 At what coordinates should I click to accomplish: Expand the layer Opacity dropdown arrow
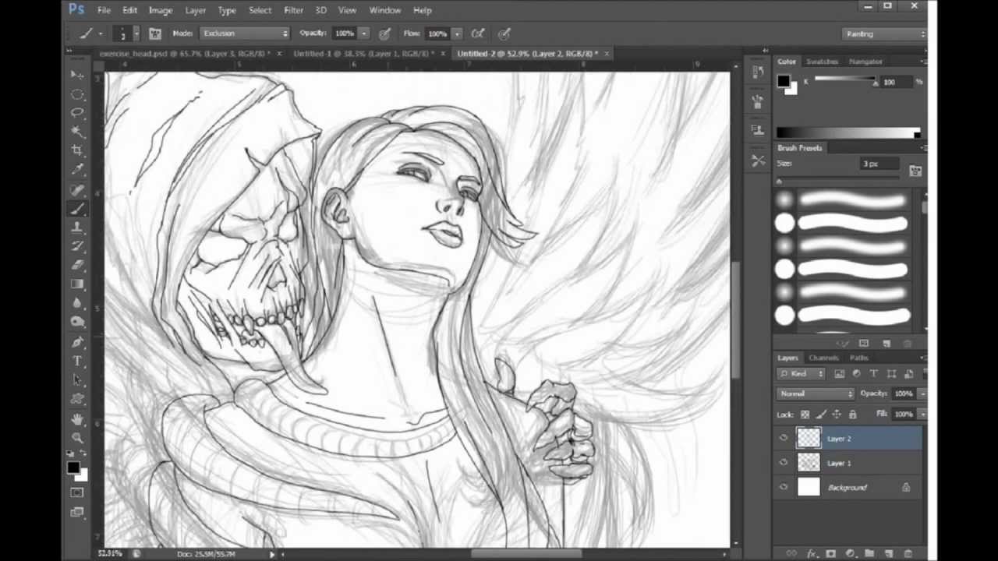click(922, 393)
